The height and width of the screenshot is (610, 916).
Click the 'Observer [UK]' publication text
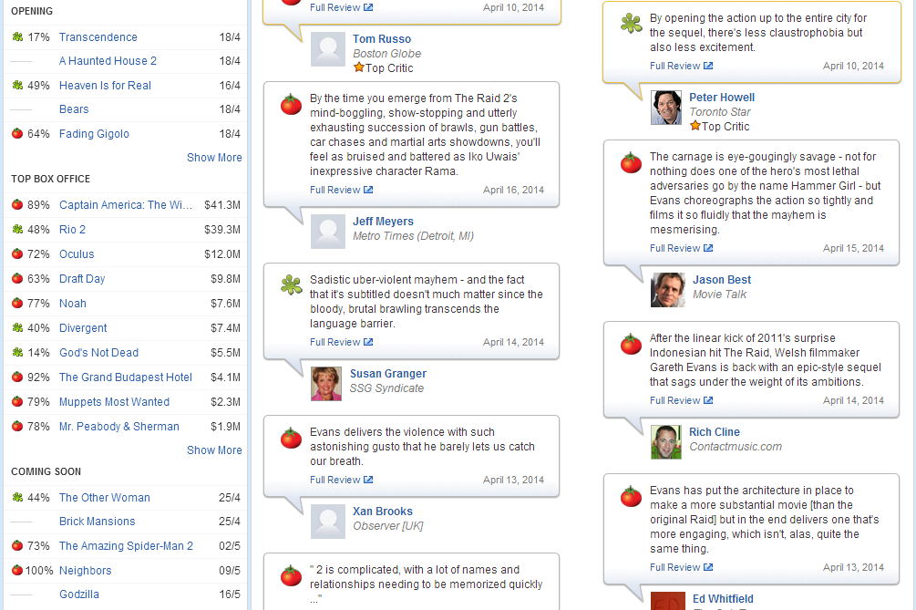pos(388,526)
